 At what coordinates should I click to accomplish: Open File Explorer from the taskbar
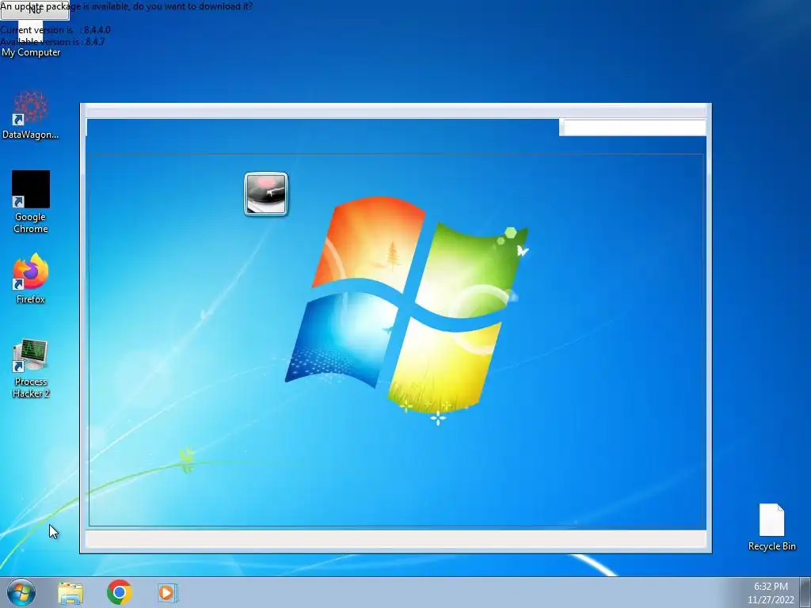[x=70, y=592]
